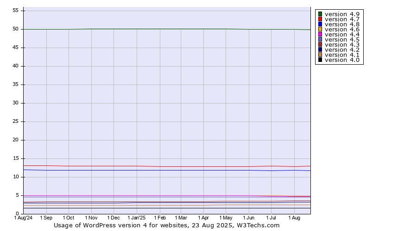Select the "version 4.3" legend label
This screenshot has height=231, width=417.
pyautogui.click(x=342, y=44)
